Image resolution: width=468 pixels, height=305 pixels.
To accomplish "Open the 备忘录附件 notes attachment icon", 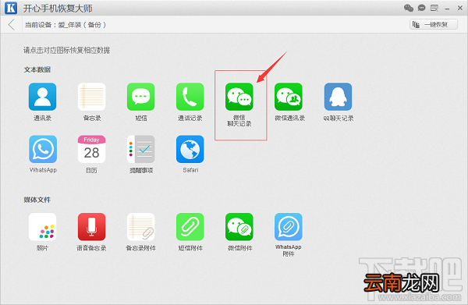I will 141,227.
